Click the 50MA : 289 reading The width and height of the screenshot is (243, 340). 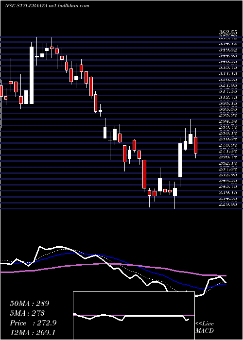[x=29, y=304]
